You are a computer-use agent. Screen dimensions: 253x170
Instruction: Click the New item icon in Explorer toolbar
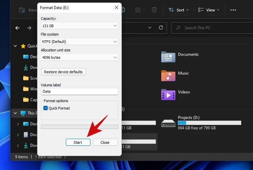22,10
